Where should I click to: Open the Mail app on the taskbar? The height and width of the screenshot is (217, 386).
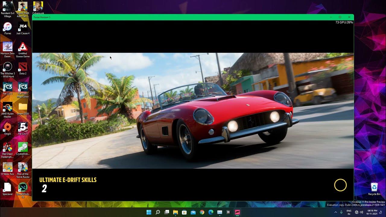193,212
